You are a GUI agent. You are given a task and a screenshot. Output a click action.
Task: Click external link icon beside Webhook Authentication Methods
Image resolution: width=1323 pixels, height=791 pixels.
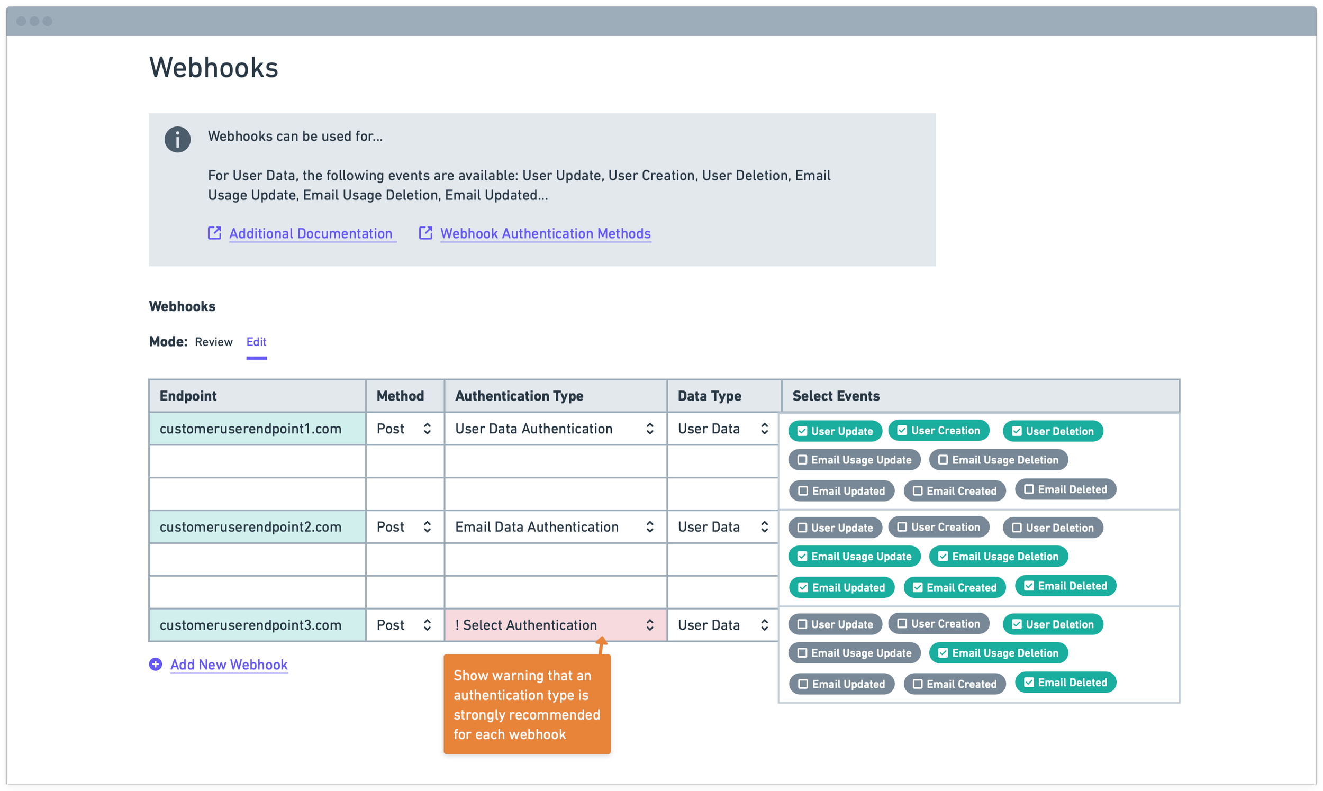[425, 233]
